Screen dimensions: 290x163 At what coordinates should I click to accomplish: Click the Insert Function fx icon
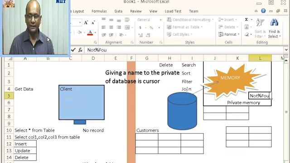click(x=80, y=50)
